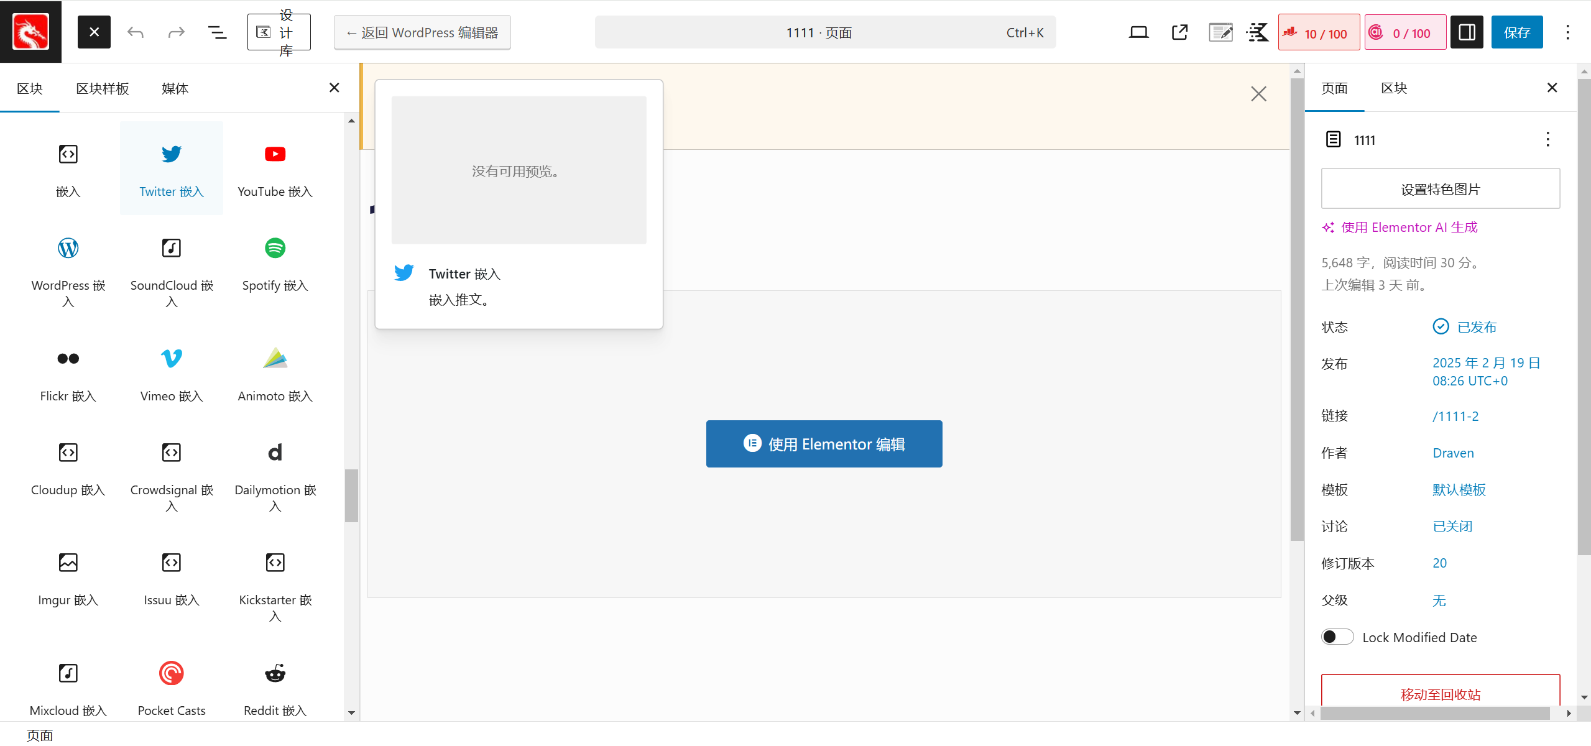Open page in new tab icon
The width and height of the screenshot is (1591, 746).
click(1179, 32)
